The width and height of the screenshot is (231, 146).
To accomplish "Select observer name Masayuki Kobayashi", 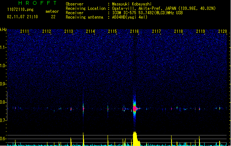I will click(132, 4).
